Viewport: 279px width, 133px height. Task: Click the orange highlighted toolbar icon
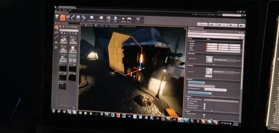62,18
